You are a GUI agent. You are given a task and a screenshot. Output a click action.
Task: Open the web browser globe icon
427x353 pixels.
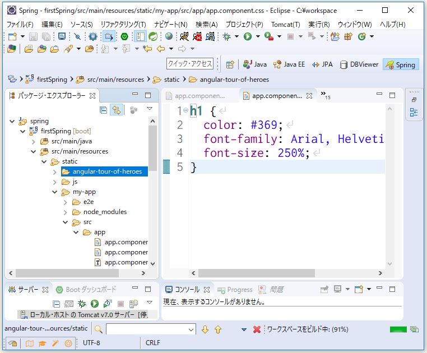pyautogui.click(x=169, y=36)
